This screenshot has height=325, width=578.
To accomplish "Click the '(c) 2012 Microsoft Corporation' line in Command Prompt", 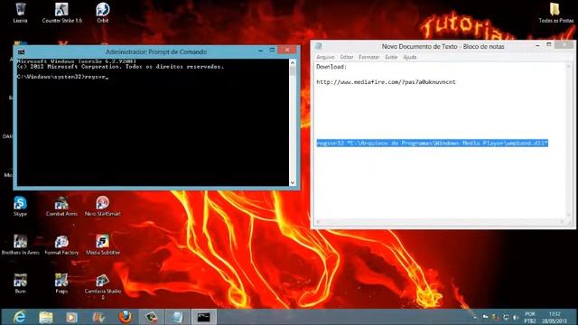I will (120, 67).
